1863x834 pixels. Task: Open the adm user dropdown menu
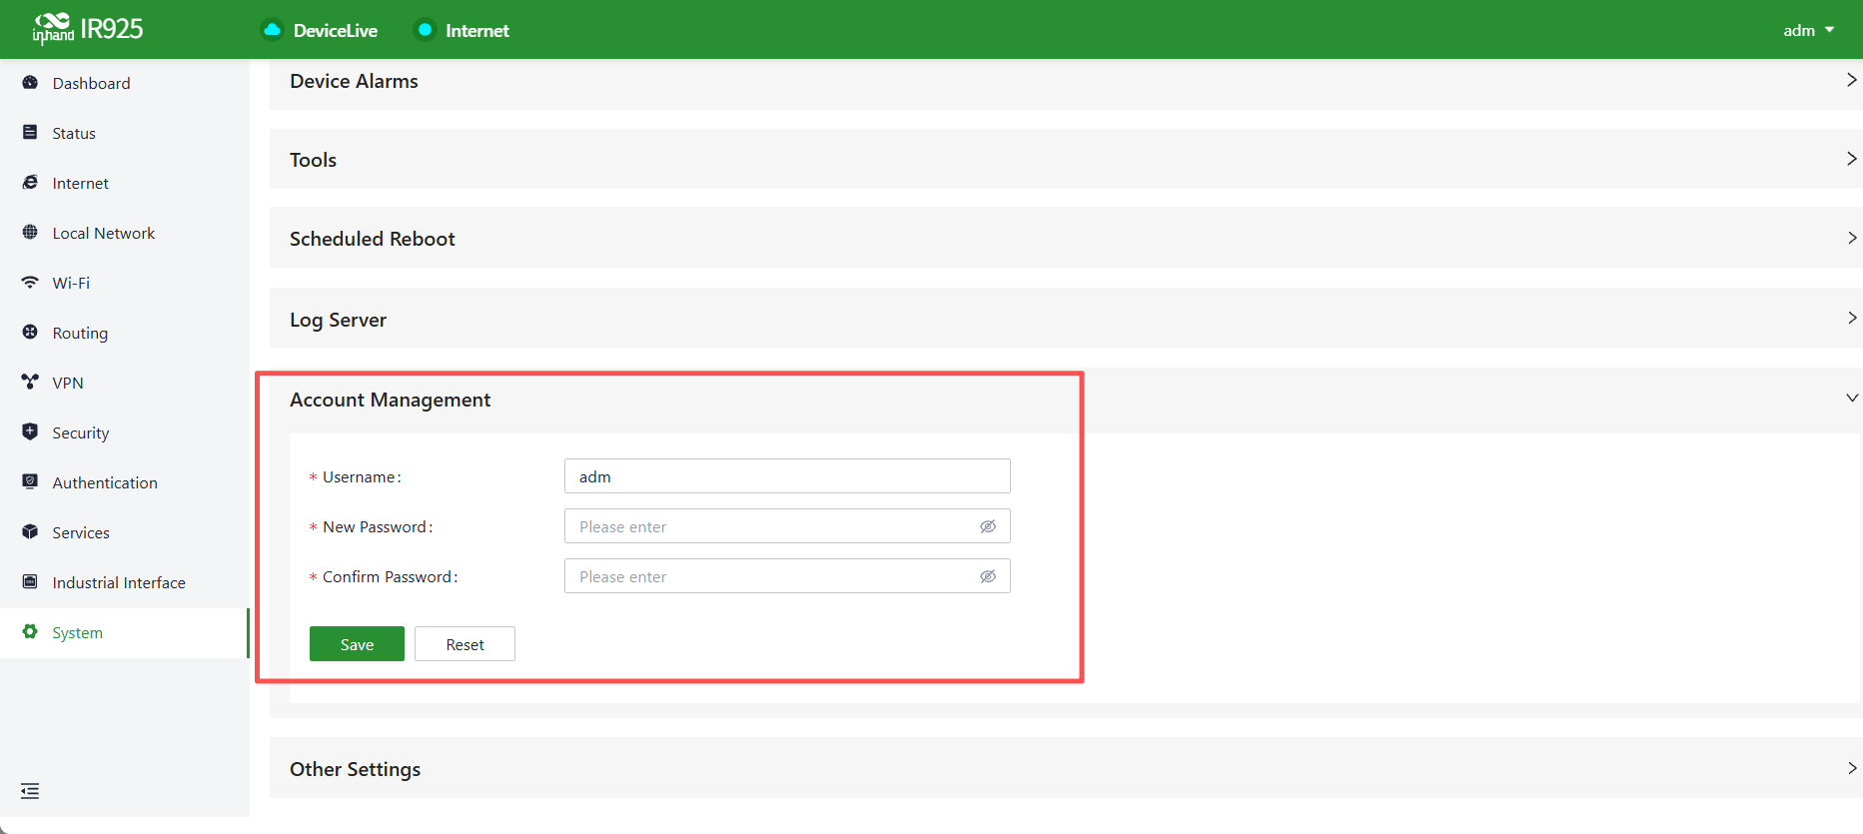point(1808,30)
